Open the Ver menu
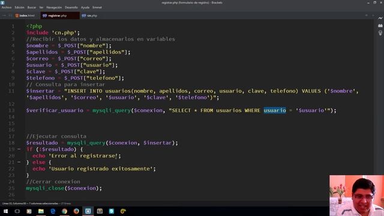The image size is (384, 216). (41, 7)
